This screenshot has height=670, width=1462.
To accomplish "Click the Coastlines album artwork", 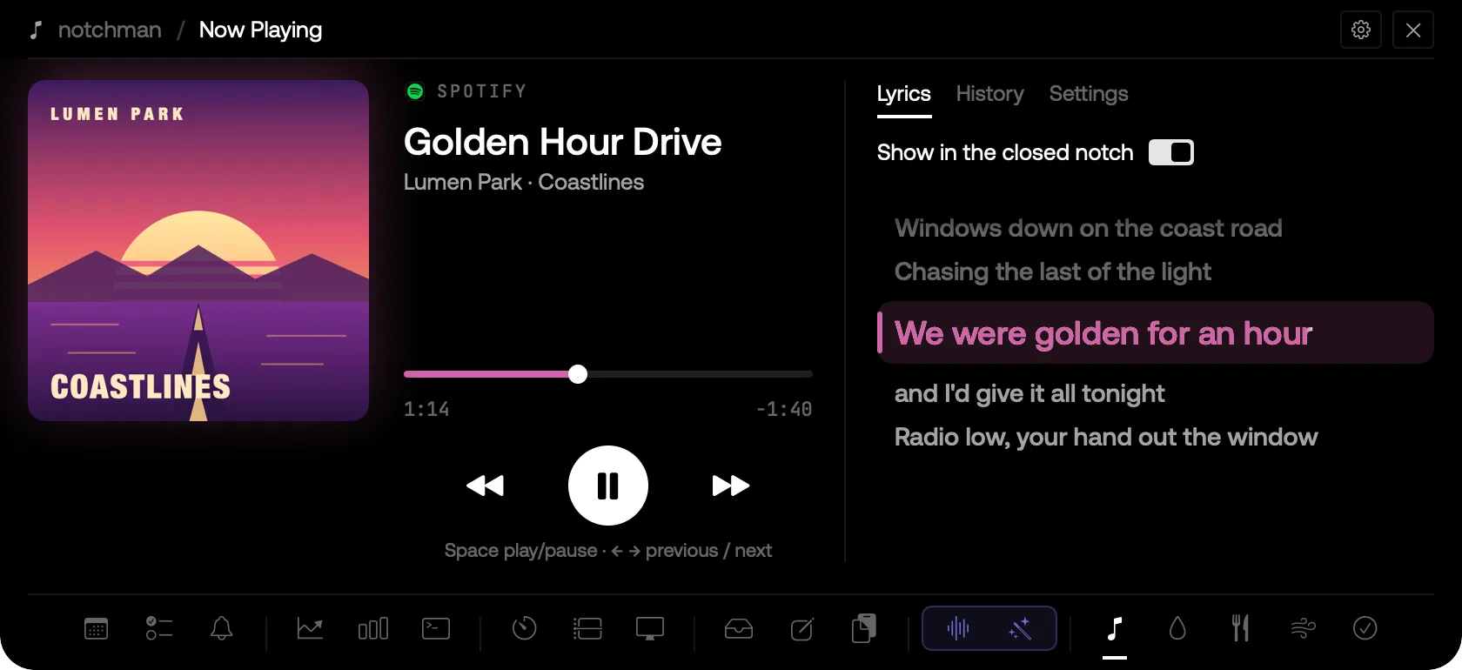I will (x=198, y=251).
